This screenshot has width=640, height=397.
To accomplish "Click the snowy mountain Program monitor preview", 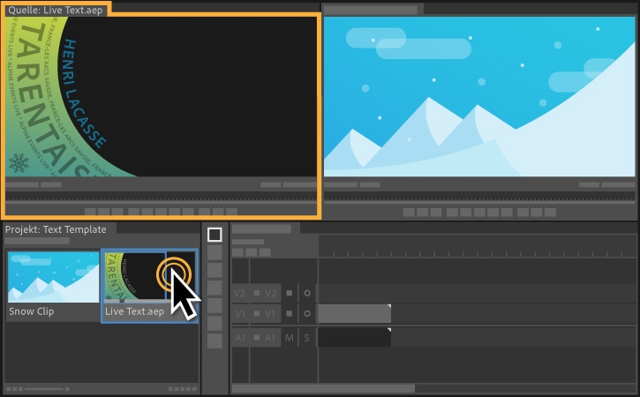I will tap(479, 97).
